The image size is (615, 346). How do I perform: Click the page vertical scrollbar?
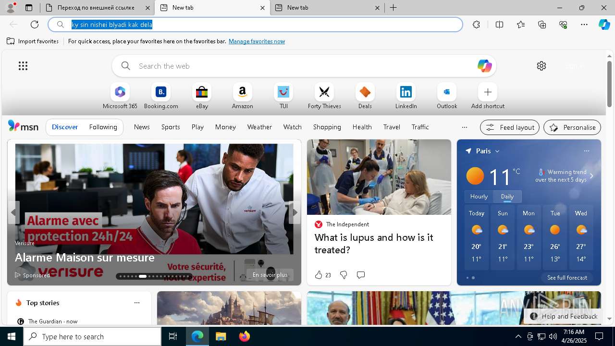point(609,84)
